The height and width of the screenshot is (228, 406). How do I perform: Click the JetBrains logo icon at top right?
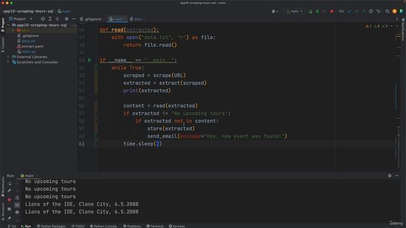pos(402,11)
